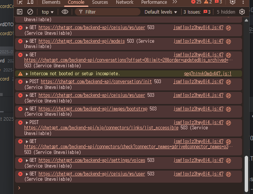Viewport: 253px width, 194px height.
Task: Open DevTools main settings gear icon
Action: (233, 2)
